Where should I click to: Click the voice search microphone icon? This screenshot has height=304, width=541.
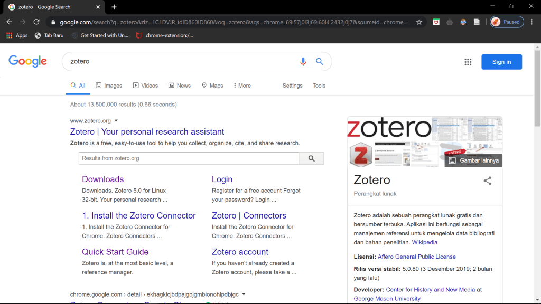pos(303,62)
